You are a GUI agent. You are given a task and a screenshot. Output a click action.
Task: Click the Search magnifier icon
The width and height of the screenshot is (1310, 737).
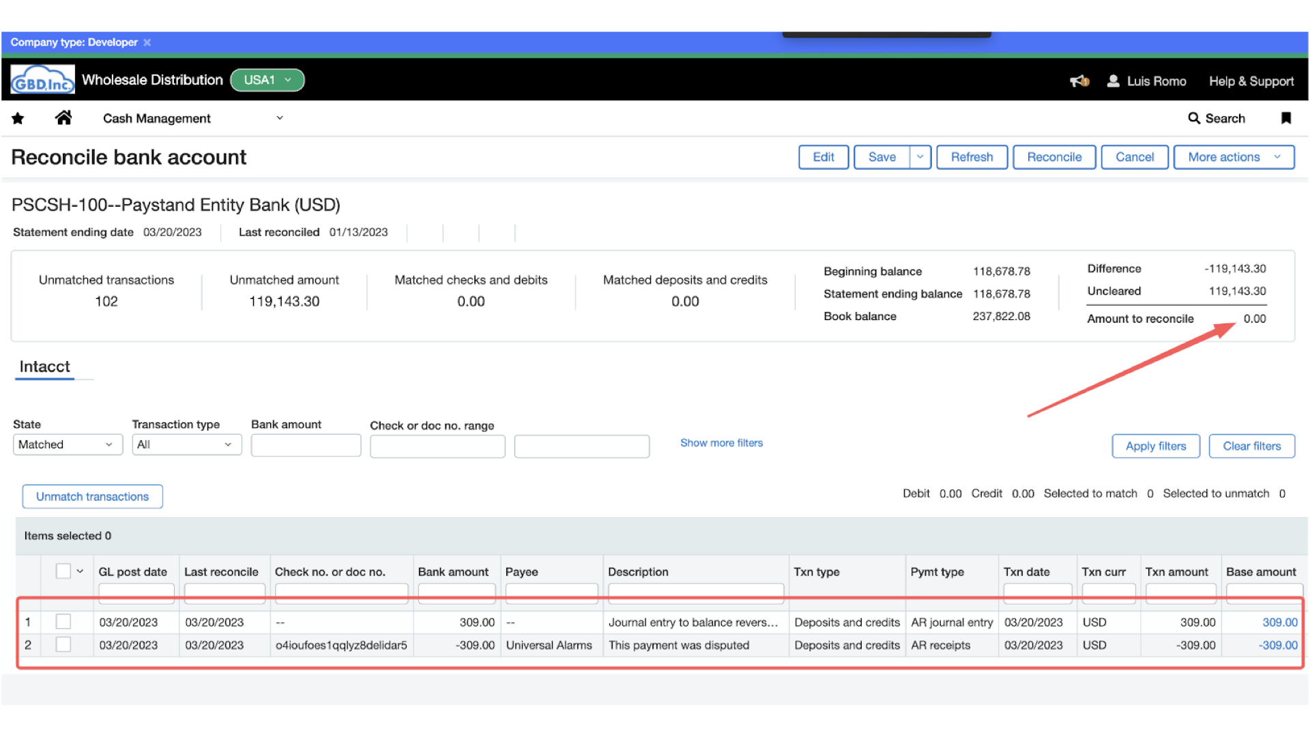click(1194, 118)
